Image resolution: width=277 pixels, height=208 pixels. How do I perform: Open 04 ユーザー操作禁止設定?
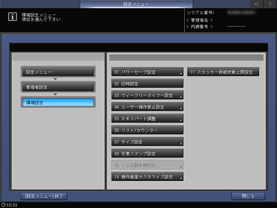coord(147,107)
